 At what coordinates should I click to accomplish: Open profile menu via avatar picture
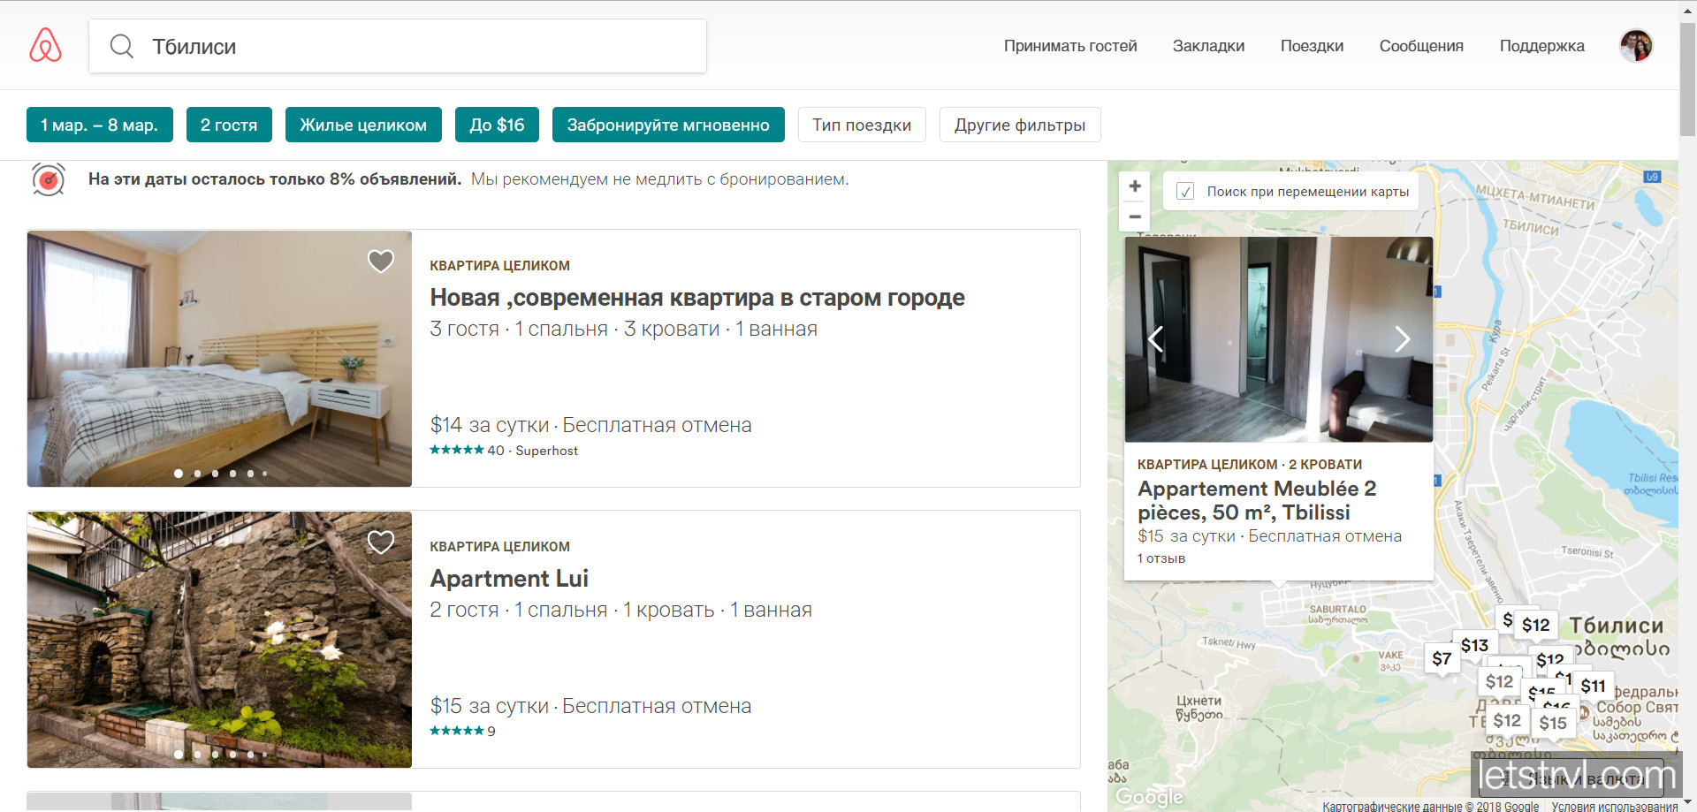(1636, 45)
